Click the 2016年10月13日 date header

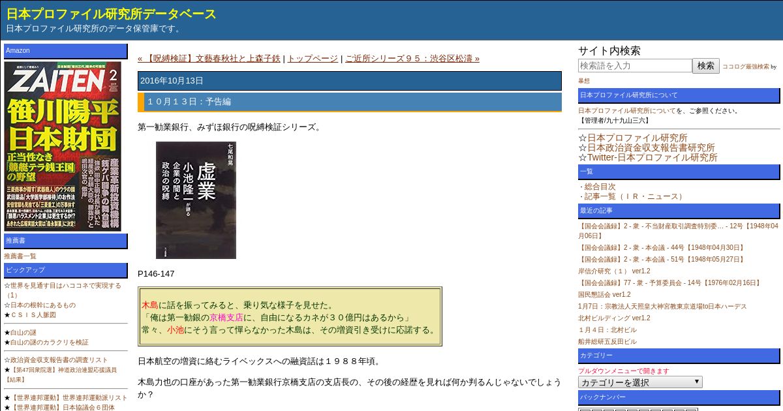pyautogui.click(x=349, y=81)
